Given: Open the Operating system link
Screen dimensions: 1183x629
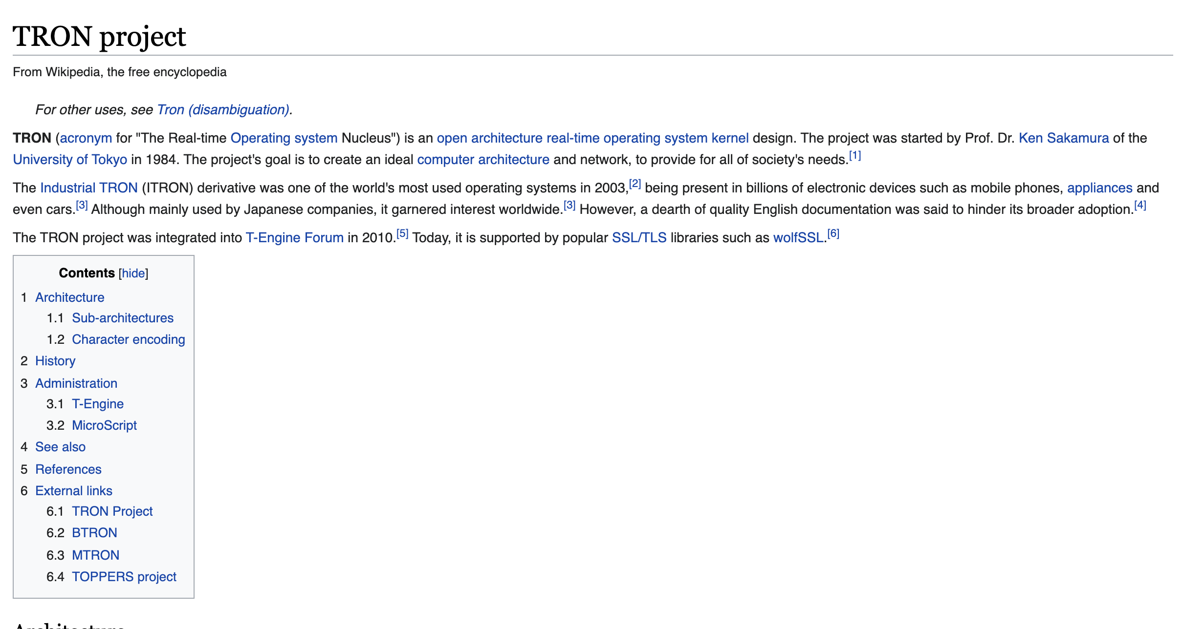Looking at the screenshot, I should click(284, 138).
